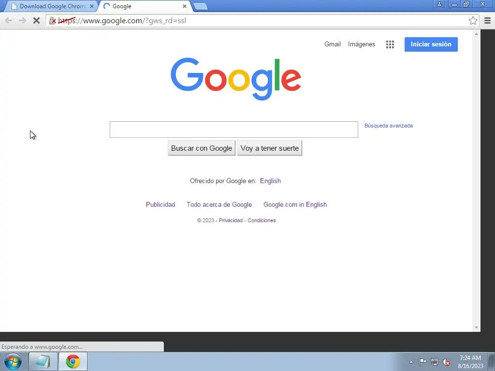495x371 pixels.
Task: Open Imágenes link
Action: (362, 44)
